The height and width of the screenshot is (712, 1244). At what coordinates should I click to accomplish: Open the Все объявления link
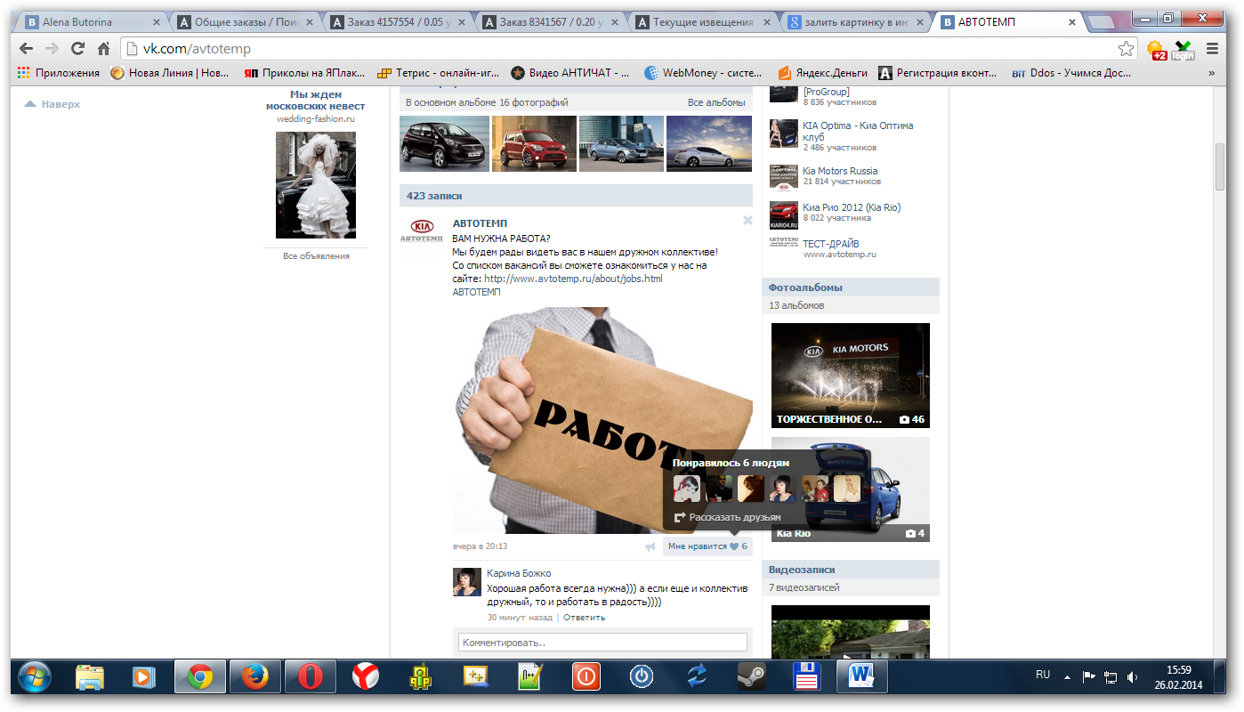click(316, 255)
